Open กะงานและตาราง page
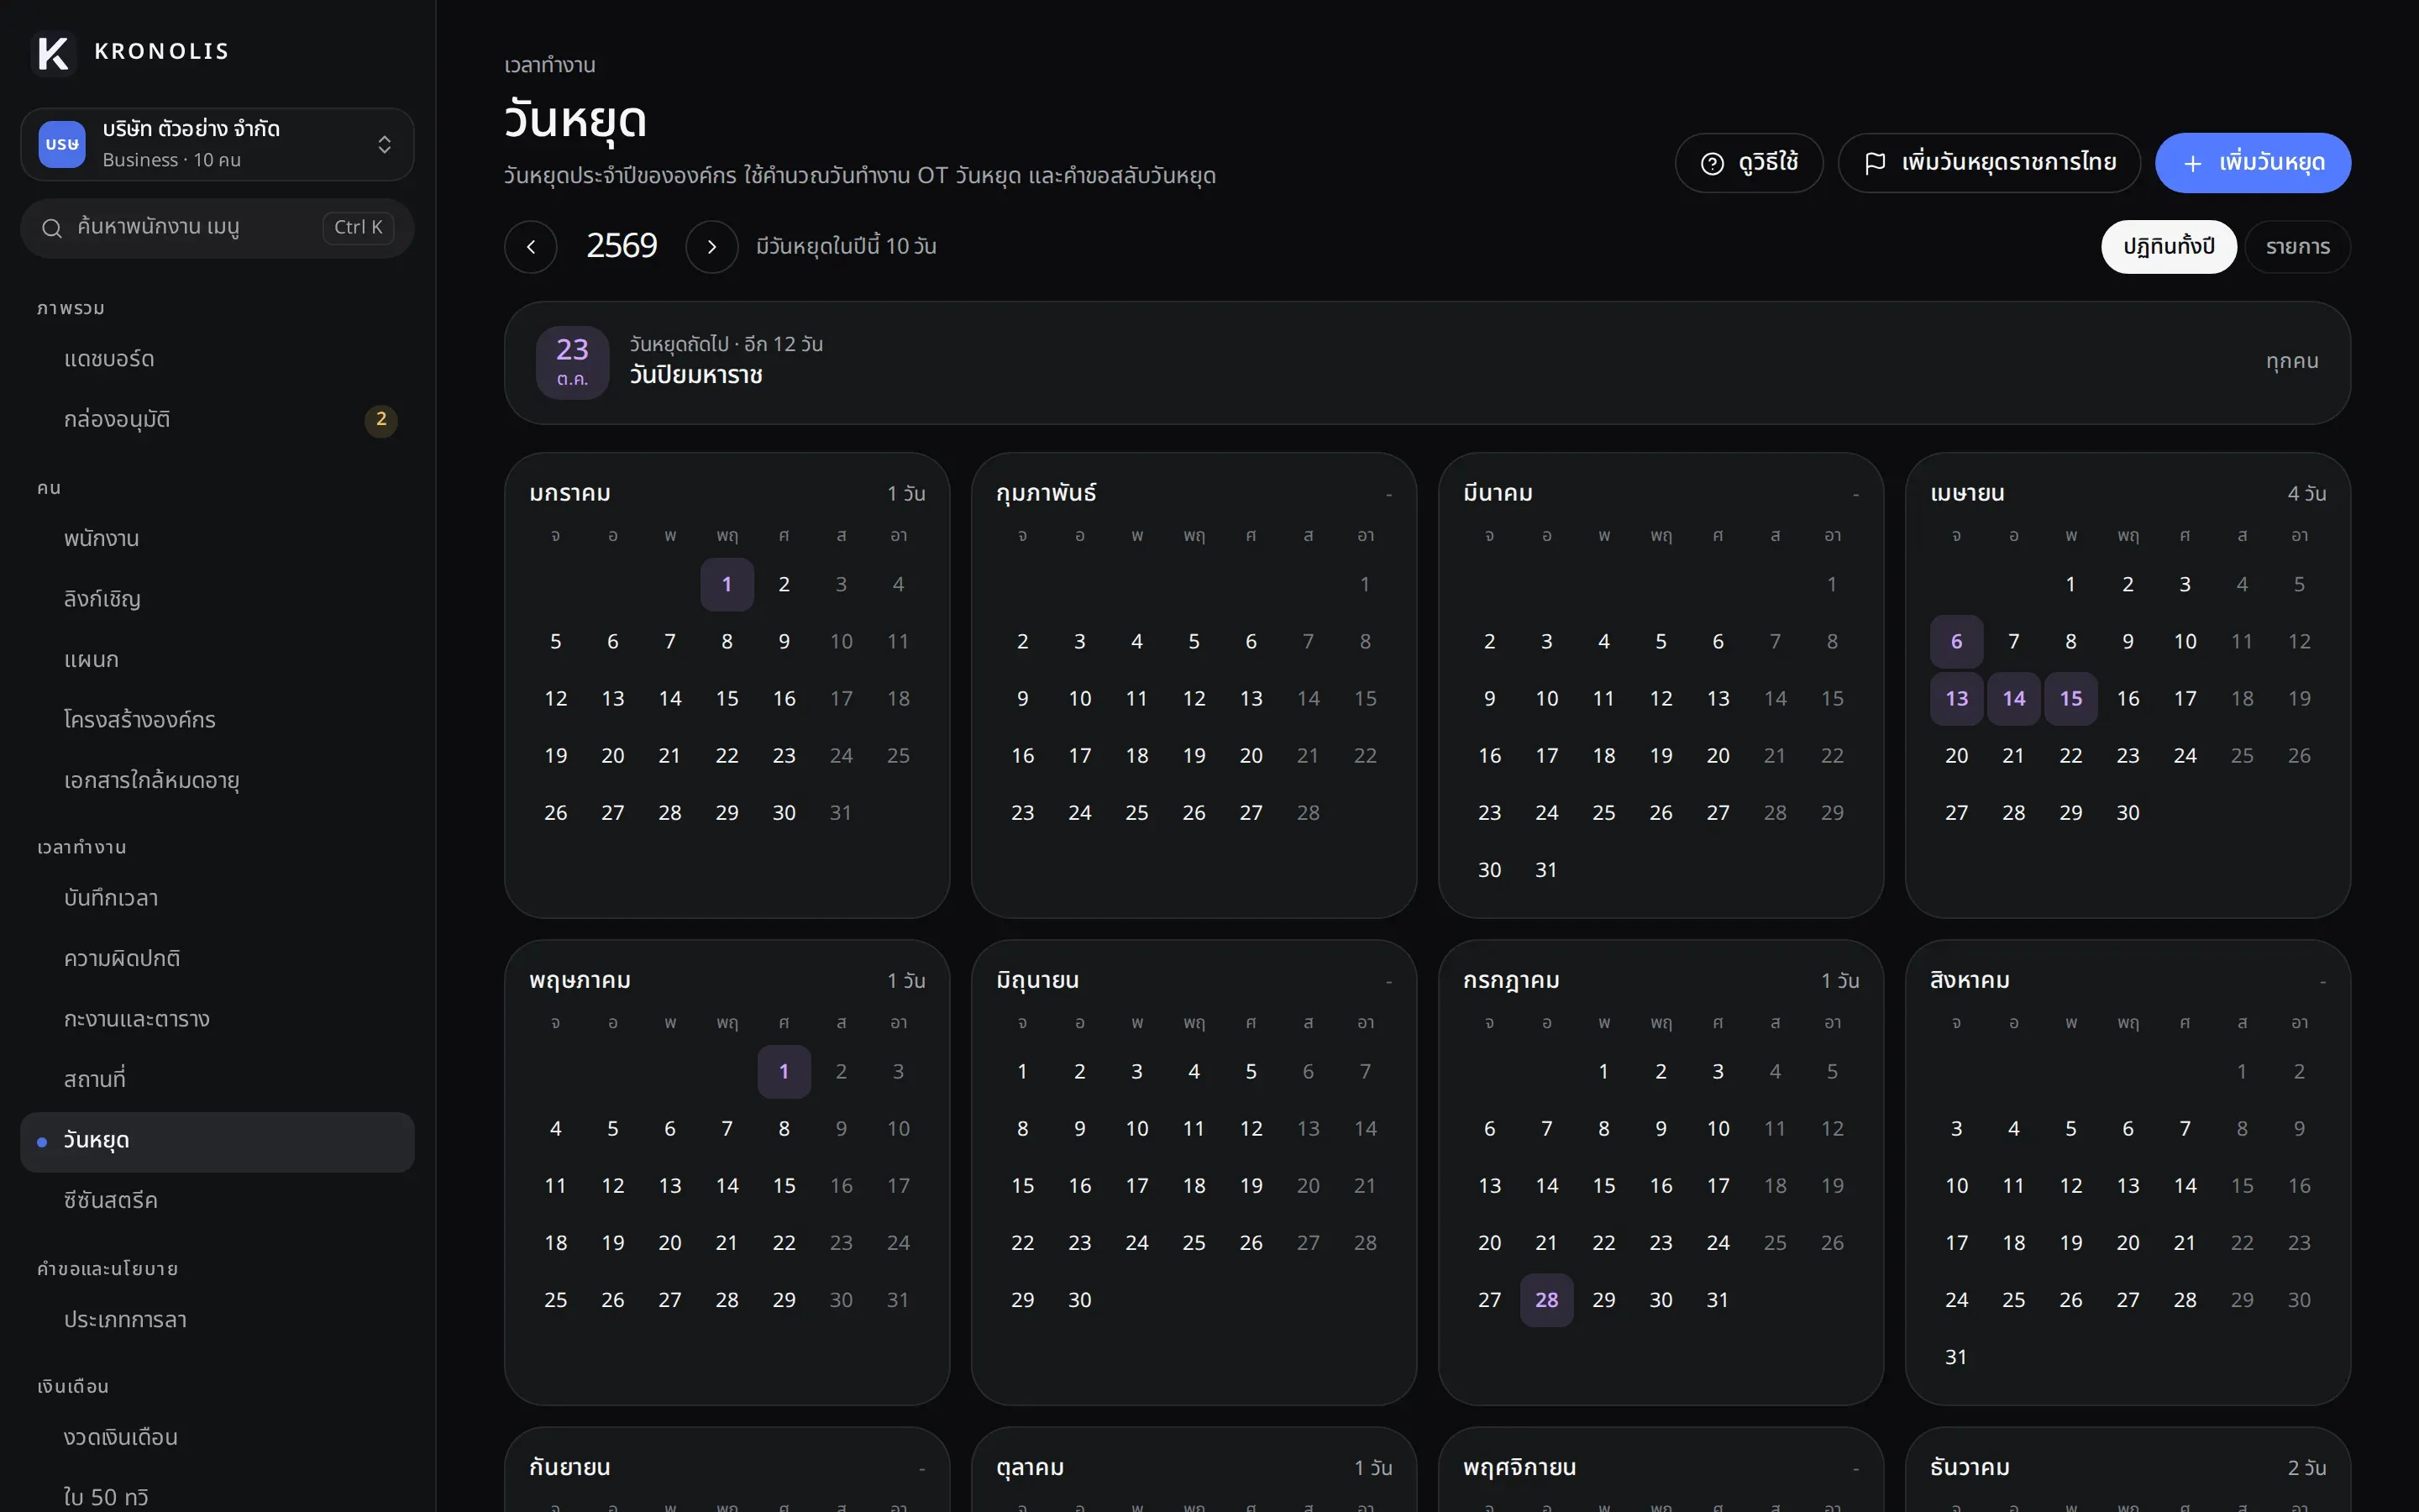Screen dimensions: 2419x1512 tap(217, 1020)
